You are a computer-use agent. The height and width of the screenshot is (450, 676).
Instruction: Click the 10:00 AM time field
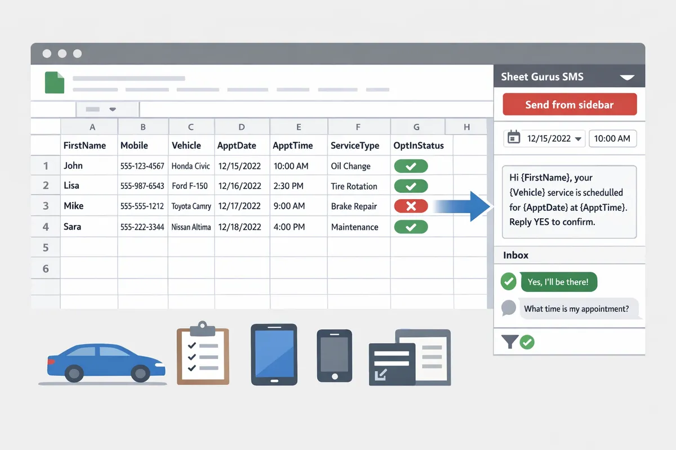(613, 138)
